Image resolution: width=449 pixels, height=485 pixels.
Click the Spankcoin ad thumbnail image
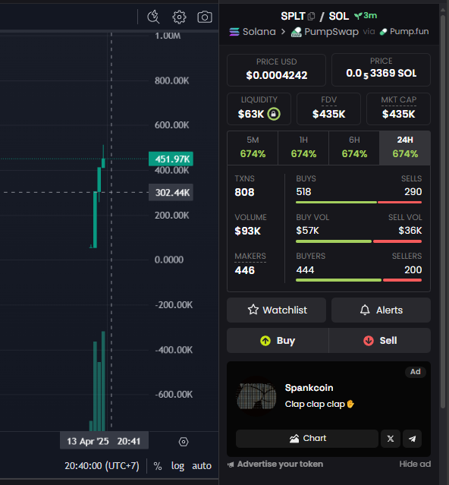click(256, 396)
